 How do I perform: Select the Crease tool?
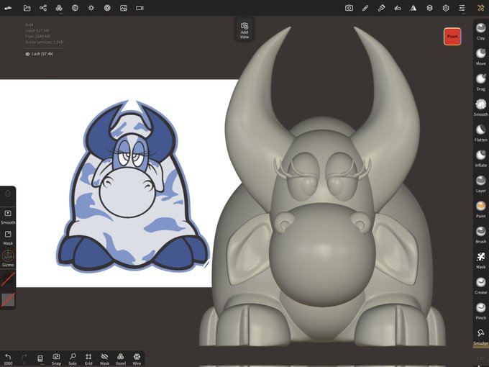pos(480,286)
